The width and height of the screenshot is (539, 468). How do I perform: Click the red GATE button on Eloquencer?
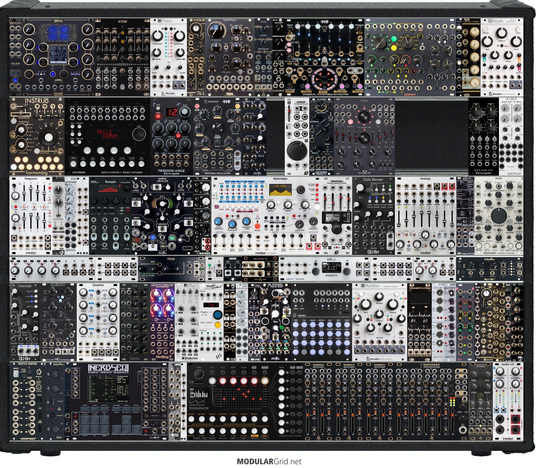point(233,381)
